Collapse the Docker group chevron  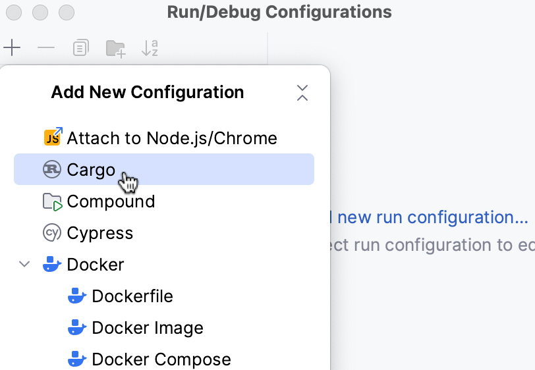tap(24, 265)
